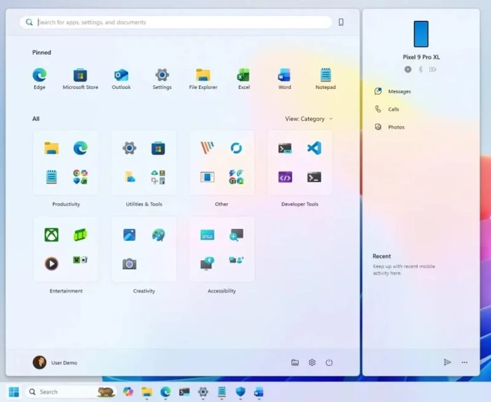Open Copilot from taskbar
Viewport: 491px width, 402px height.
pos(128,392)
